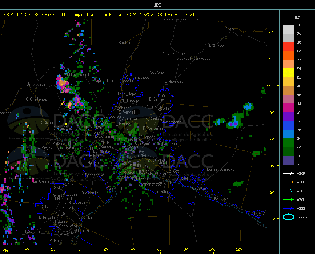The width and height of the screenshot is (315, 254).
Task: Click the Clla.SanJose label
Action: [174, 54]
